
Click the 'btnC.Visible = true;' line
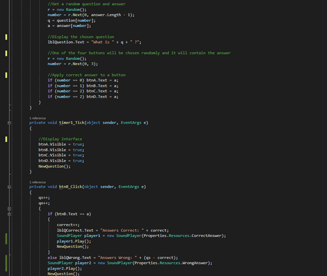[x=61, y=155]
